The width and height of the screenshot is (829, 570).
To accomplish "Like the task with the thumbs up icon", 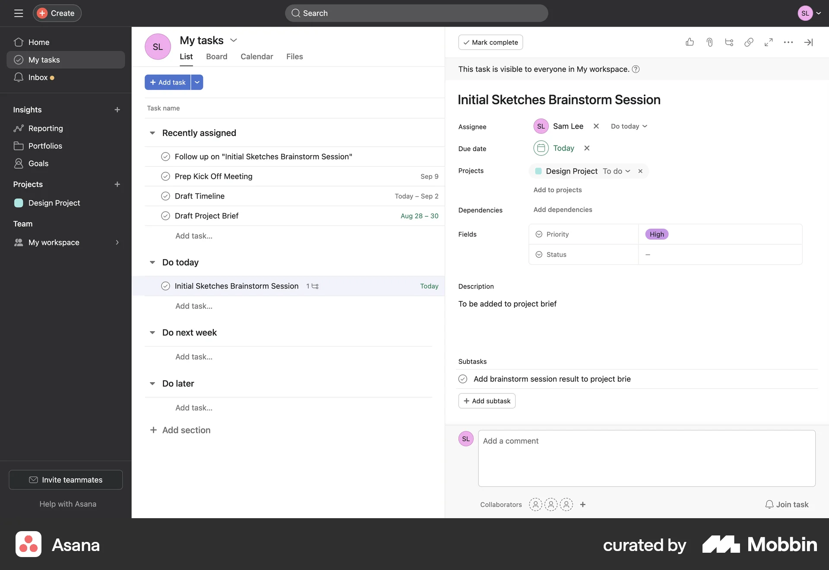I will (x=690, y=42).
